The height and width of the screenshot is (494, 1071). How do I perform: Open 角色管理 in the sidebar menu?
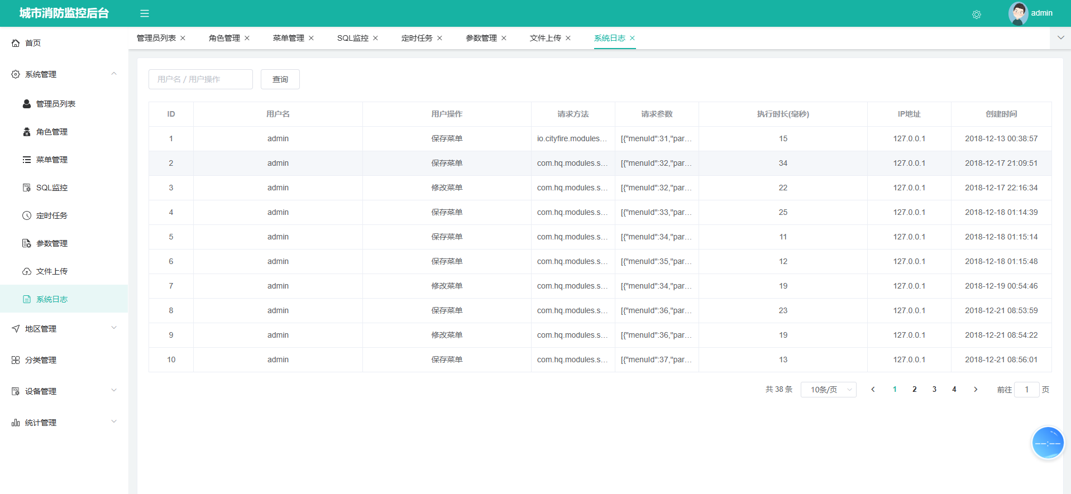click(x=52, y=132)
